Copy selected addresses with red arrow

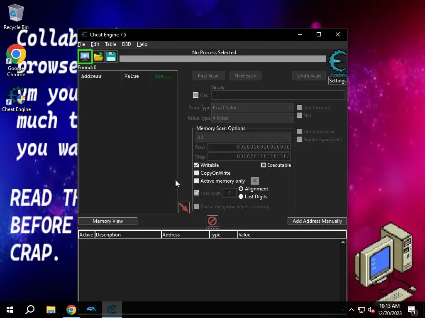(183, 207)
